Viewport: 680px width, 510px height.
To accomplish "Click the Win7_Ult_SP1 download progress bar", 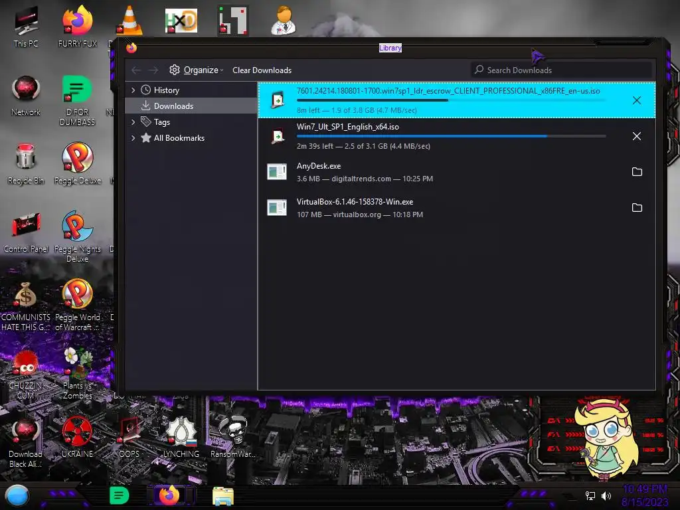I will coord(451,136).
